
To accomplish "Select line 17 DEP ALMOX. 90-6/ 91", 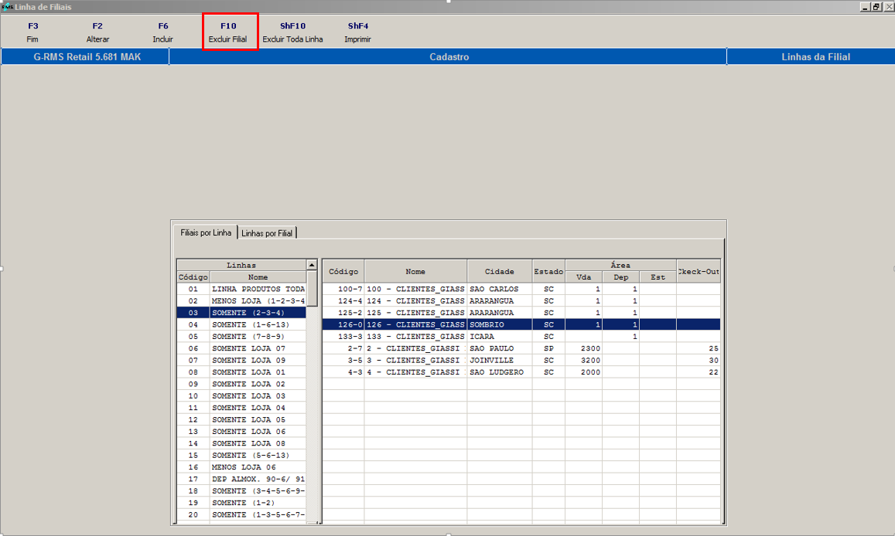I will pyautogui.click(x=241, y=479).
